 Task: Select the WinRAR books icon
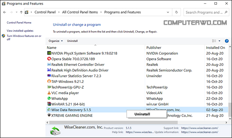tap(49, 104)
